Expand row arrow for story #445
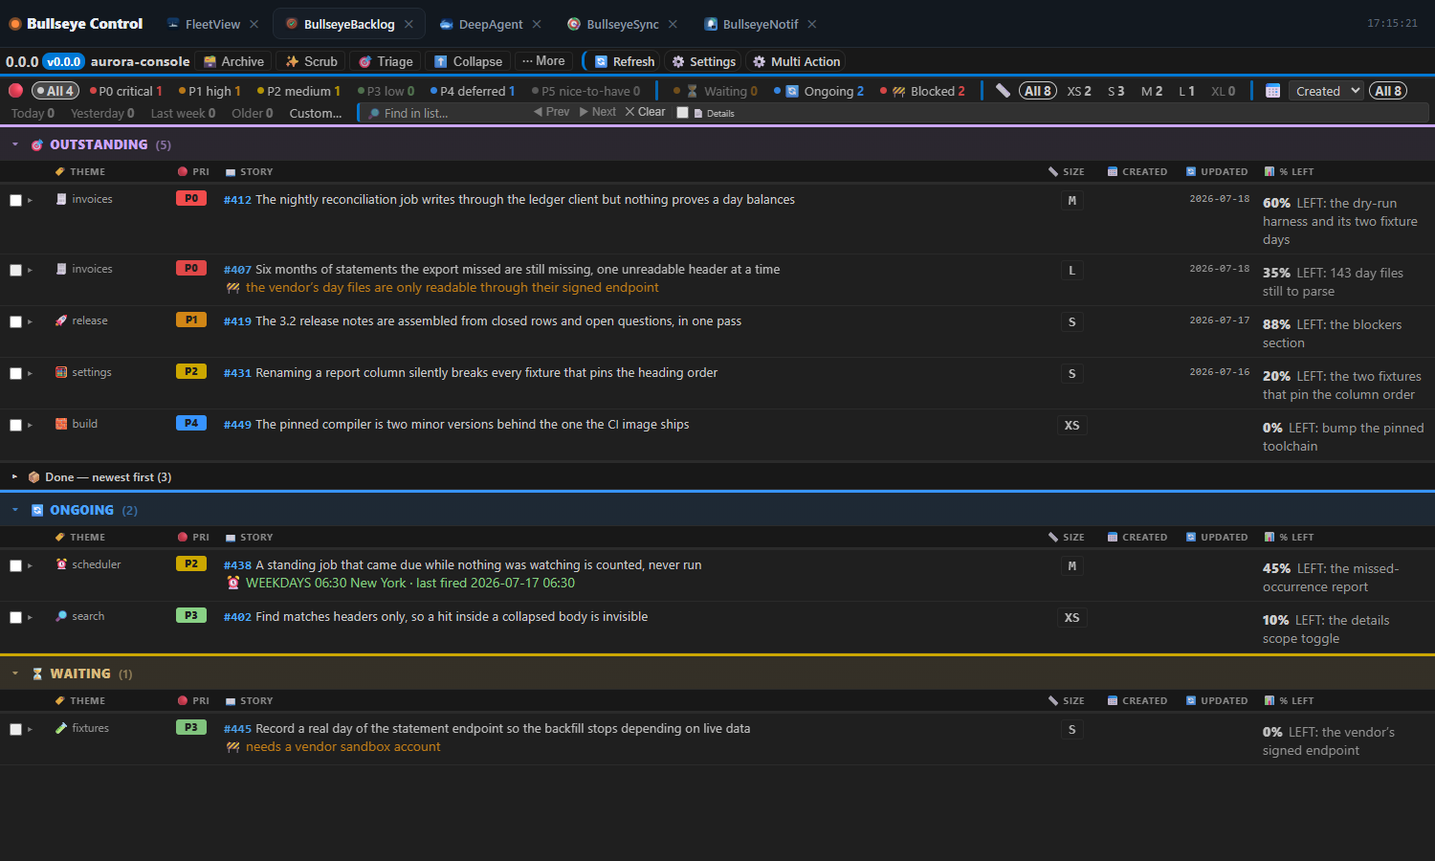1435x861 pixels. tap(31, 730)
